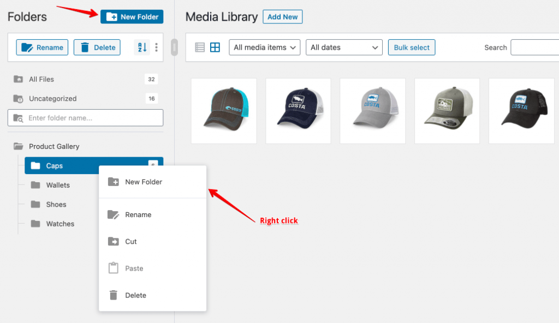Enable Bulk select mode
Viewport: 559px width, 323px height.
412,47
